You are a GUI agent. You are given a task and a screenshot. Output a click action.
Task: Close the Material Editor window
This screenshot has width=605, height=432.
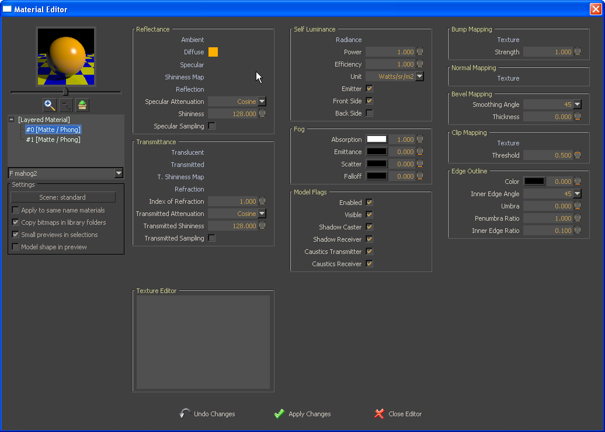point(596,9)
